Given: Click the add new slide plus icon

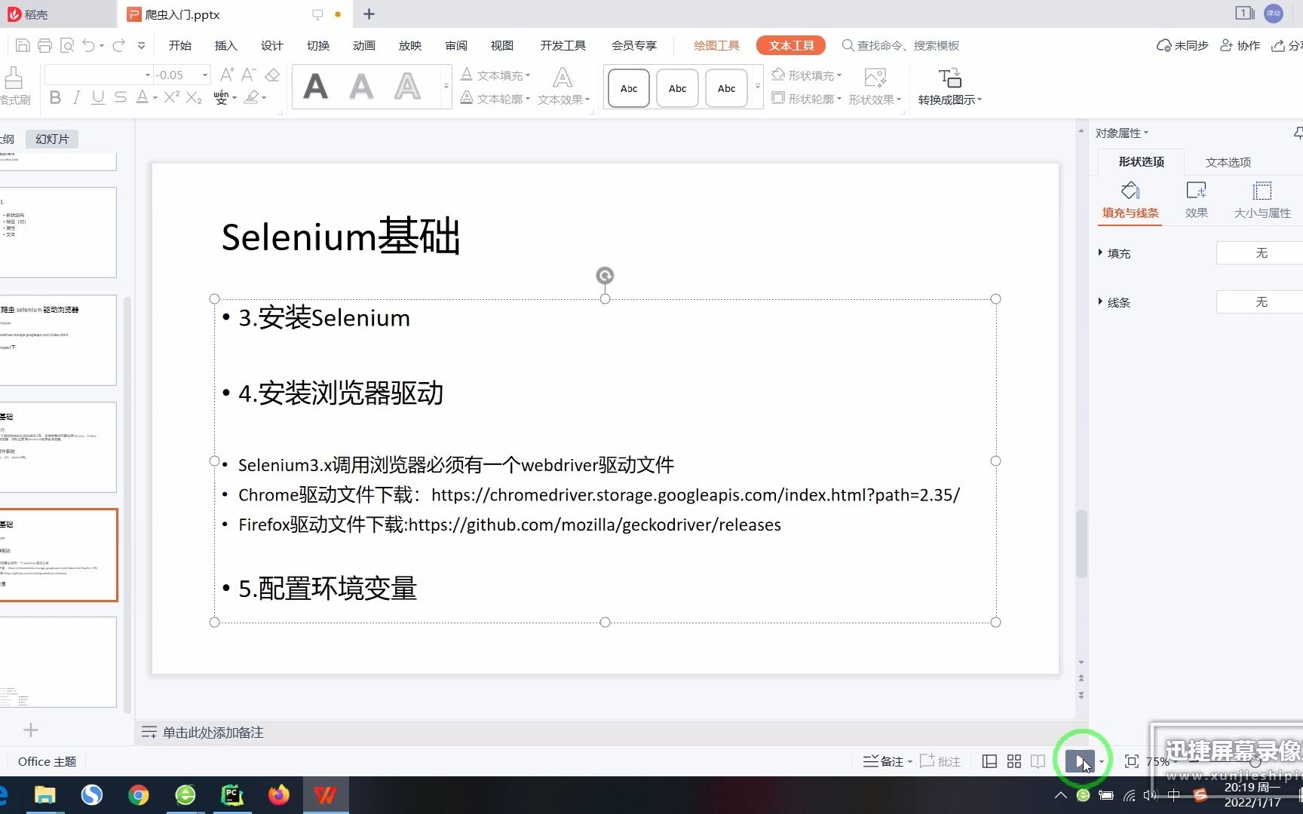Looking at the screenshot, I should (x=31, y=730).
